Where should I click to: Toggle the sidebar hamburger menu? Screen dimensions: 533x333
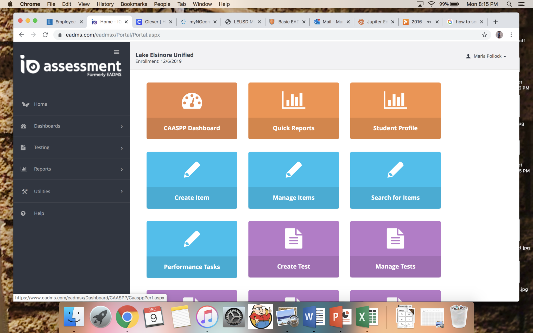(117, 52)
